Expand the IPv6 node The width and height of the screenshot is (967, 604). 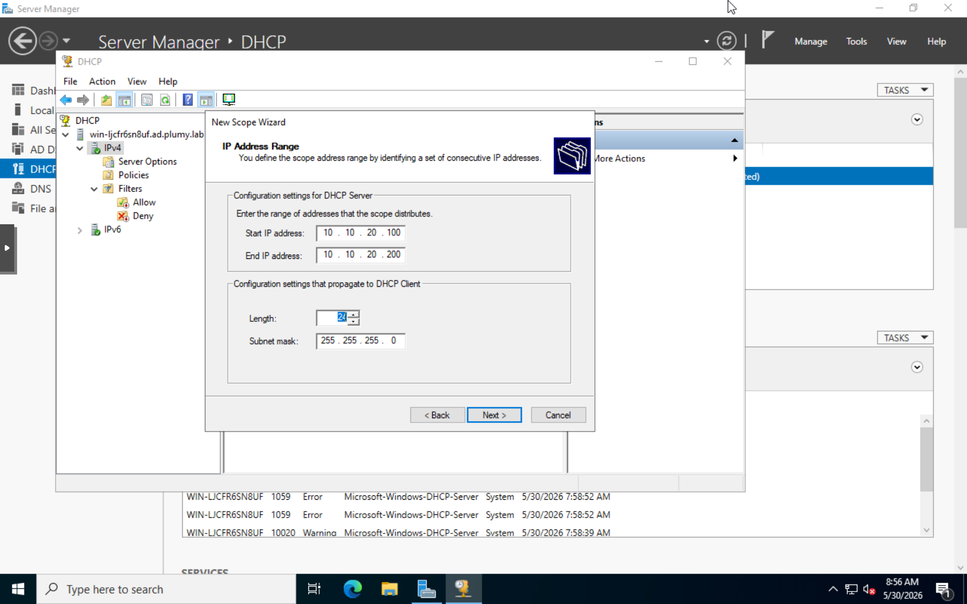80,230
